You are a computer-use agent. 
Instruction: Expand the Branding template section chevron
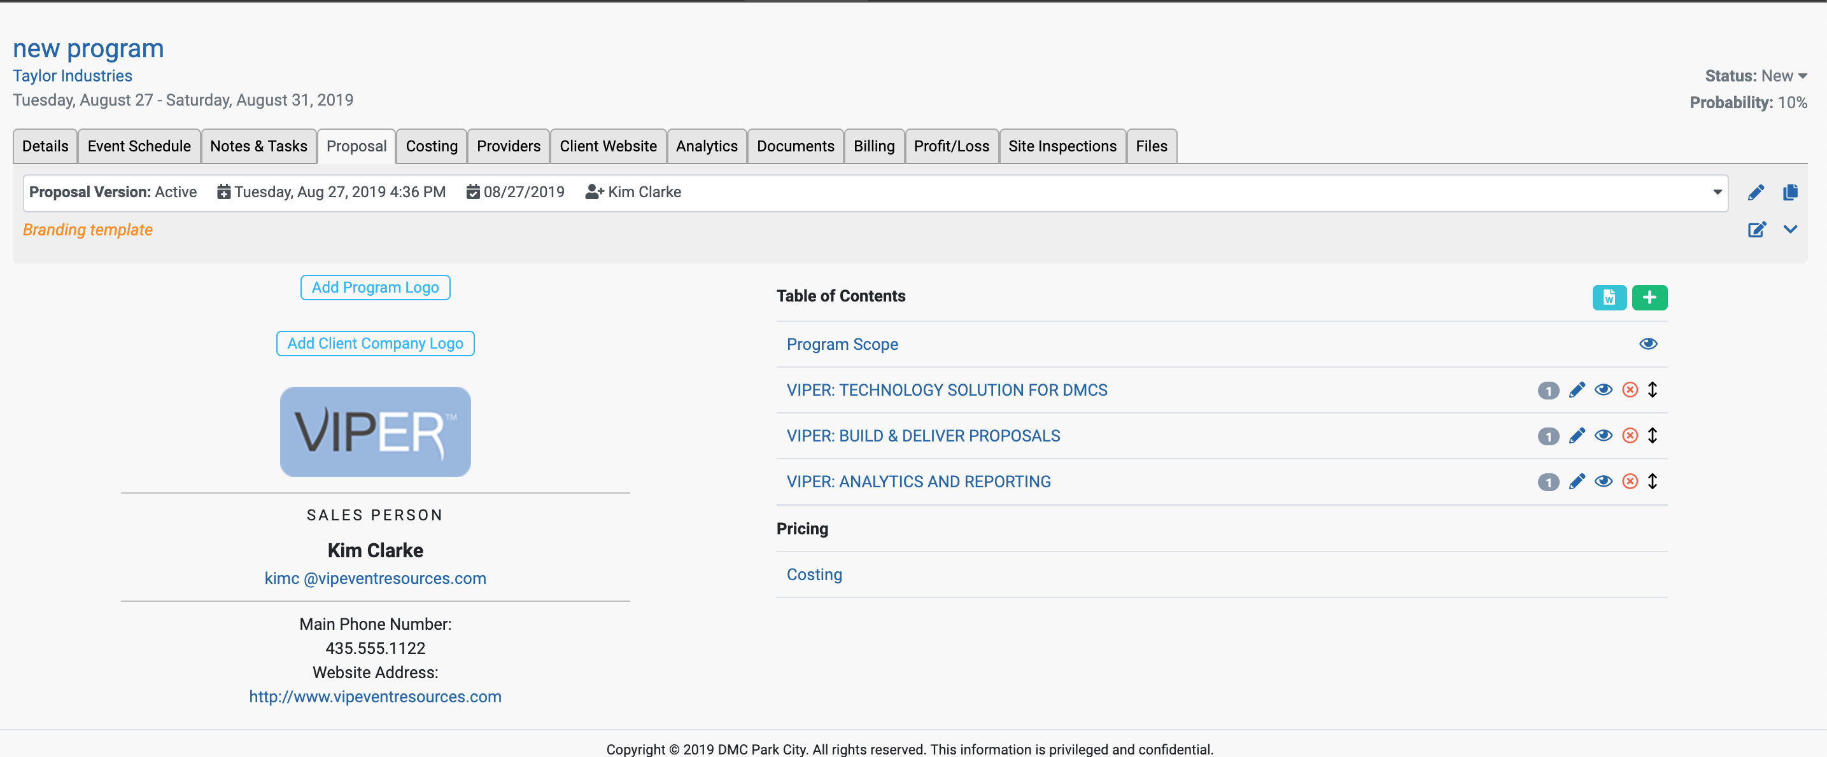tap(1789, 229)
